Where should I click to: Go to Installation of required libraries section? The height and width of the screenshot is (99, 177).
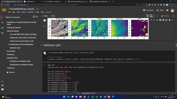[22, 23]
